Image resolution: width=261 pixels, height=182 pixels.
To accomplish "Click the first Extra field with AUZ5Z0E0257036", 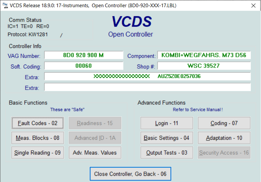I will 147,76.
